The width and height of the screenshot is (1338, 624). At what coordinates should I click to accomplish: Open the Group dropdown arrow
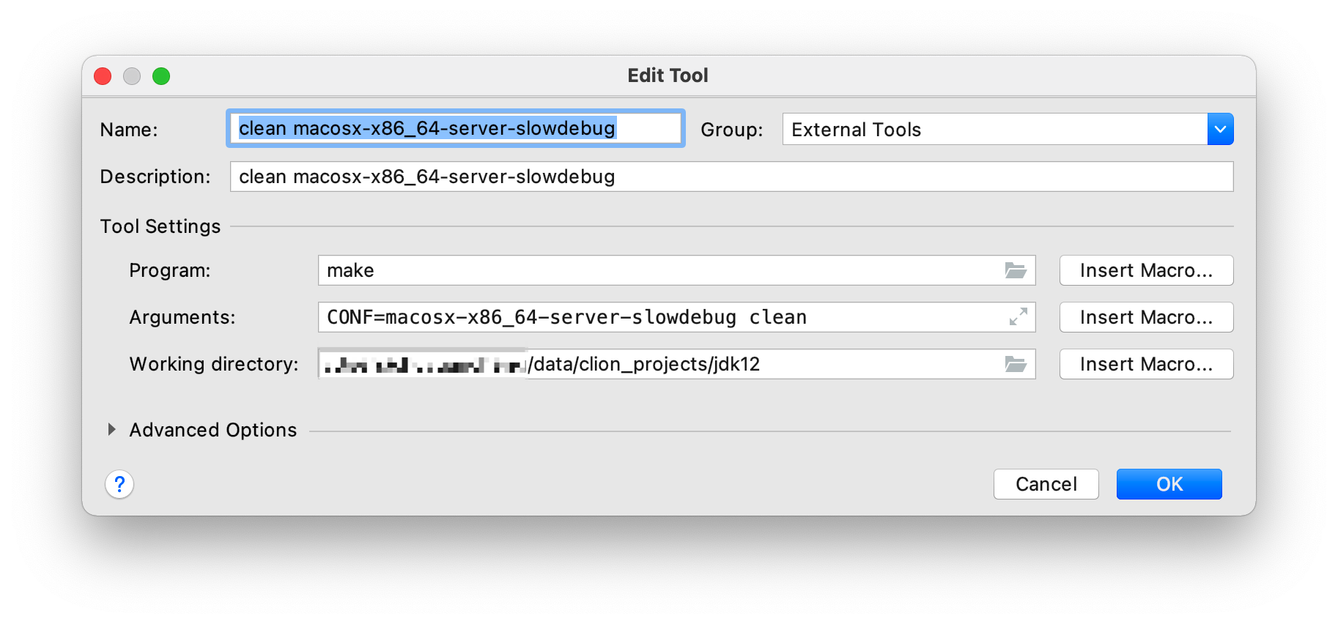pyautogui.click(x=1220, y=130)
